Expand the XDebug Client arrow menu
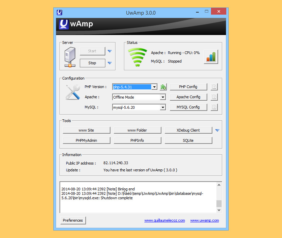This screenshot has height=238, width=282. click(x=217, y=130)
